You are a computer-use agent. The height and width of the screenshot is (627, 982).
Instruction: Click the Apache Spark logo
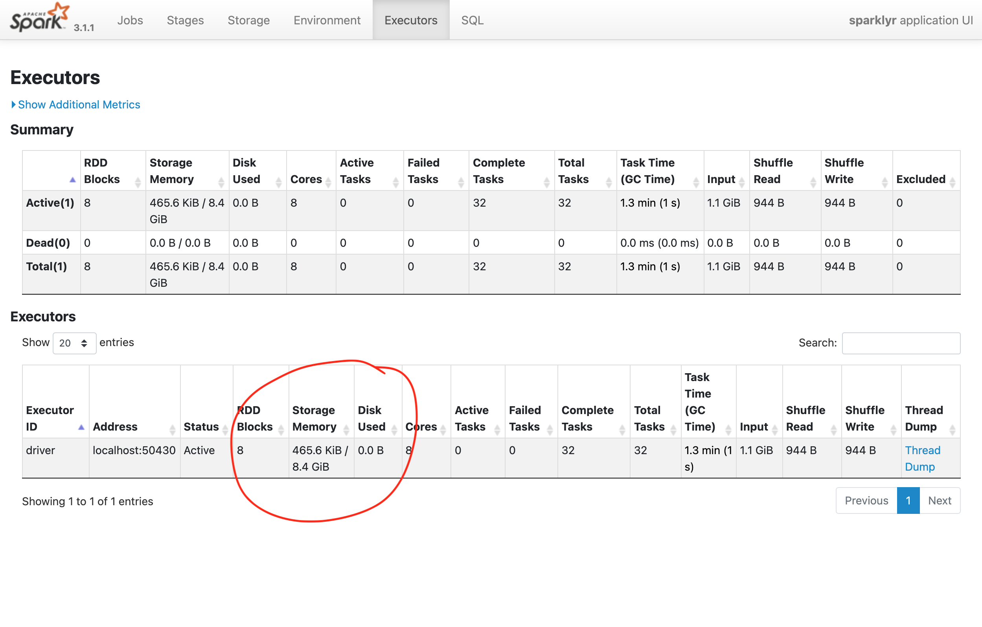[39, 18]
